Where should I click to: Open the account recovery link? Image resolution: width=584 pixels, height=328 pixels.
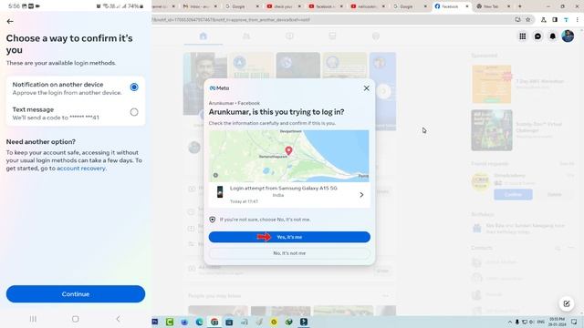click(x=81, y=169)
